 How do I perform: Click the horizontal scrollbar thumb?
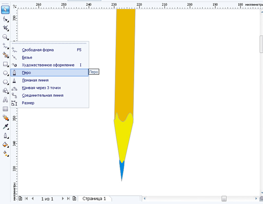[x=224, y=199]
